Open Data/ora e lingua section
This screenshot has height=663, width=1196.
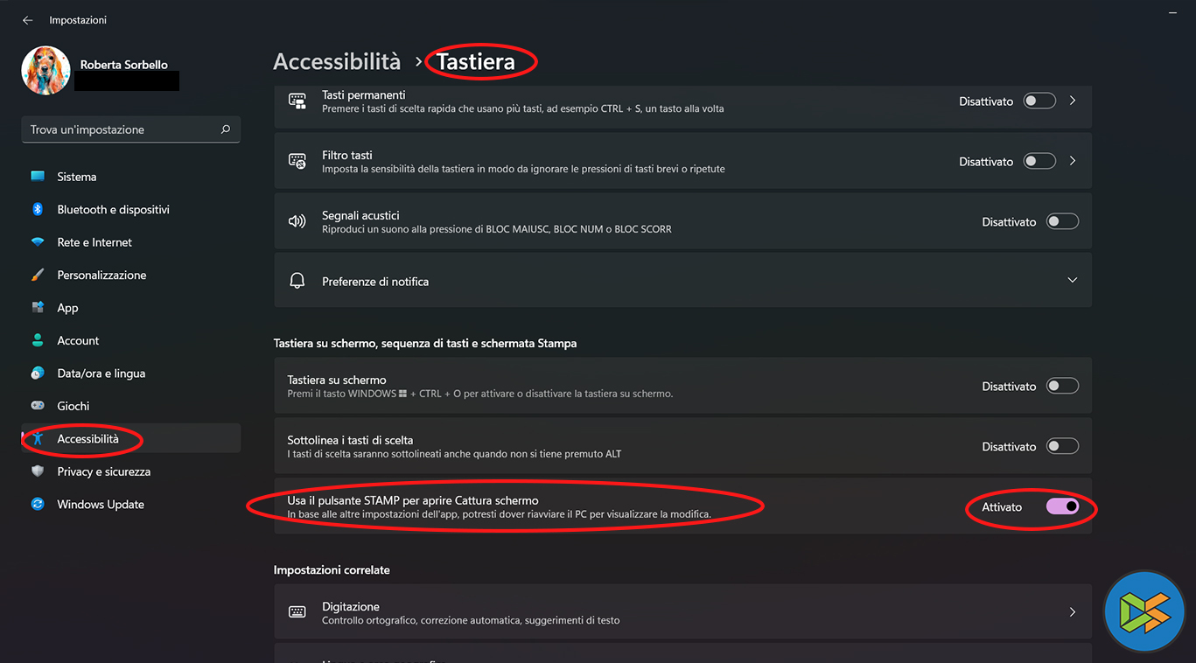101,373
